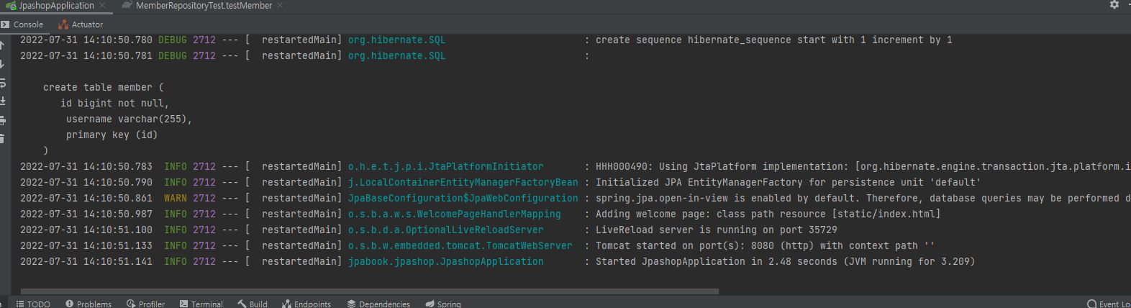The width and height of the screenshot is (1131, 308).
Task: Click the o.s.b.d.a.OptionalLiveReloadServer logger name
Action: (446, 230)
